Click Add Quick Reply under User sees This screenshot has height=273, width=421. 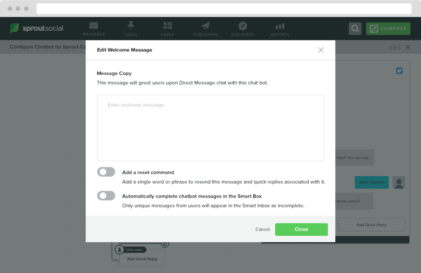[142, 259]
